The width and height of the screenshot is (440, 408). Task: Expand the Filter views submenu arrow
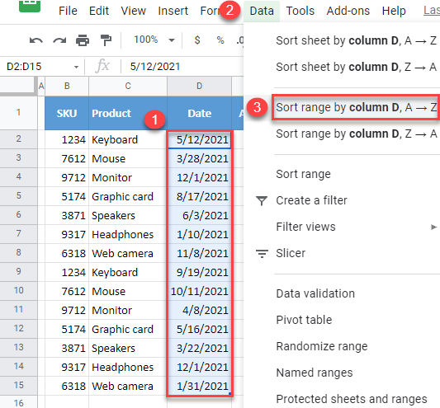point(434,227)
